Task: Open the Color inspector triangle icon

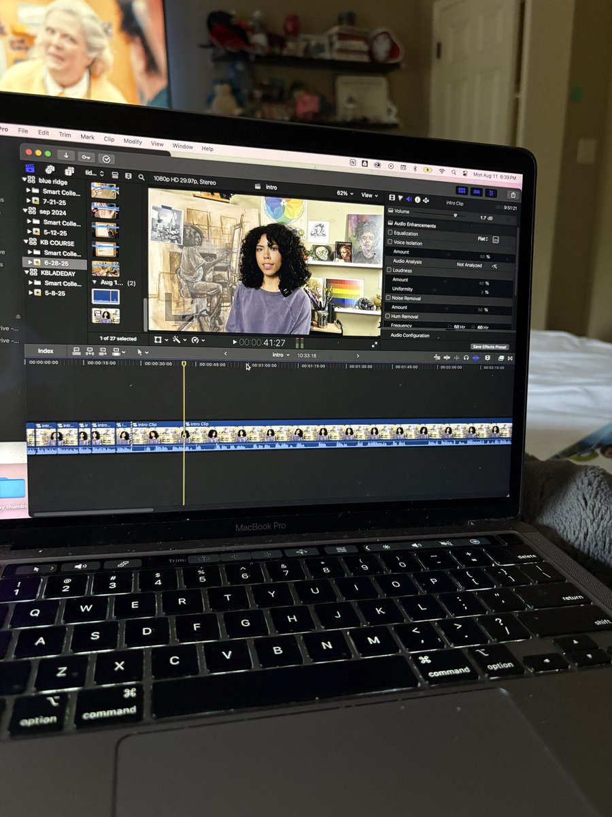Action: (x=401, y=198)
